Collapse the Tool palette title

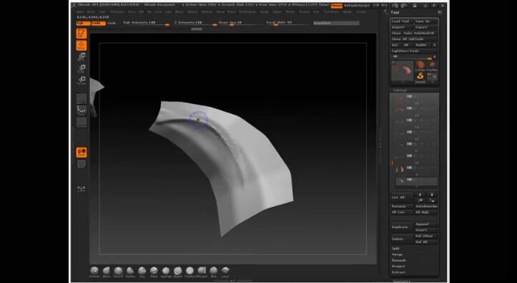[x=395, y=13]
